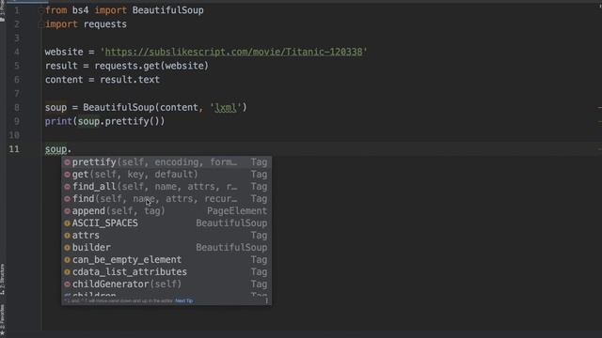Click the 'lxml' string literal
Screen dimensions: 602x338
pyautogui.click(x=226, y=108)
